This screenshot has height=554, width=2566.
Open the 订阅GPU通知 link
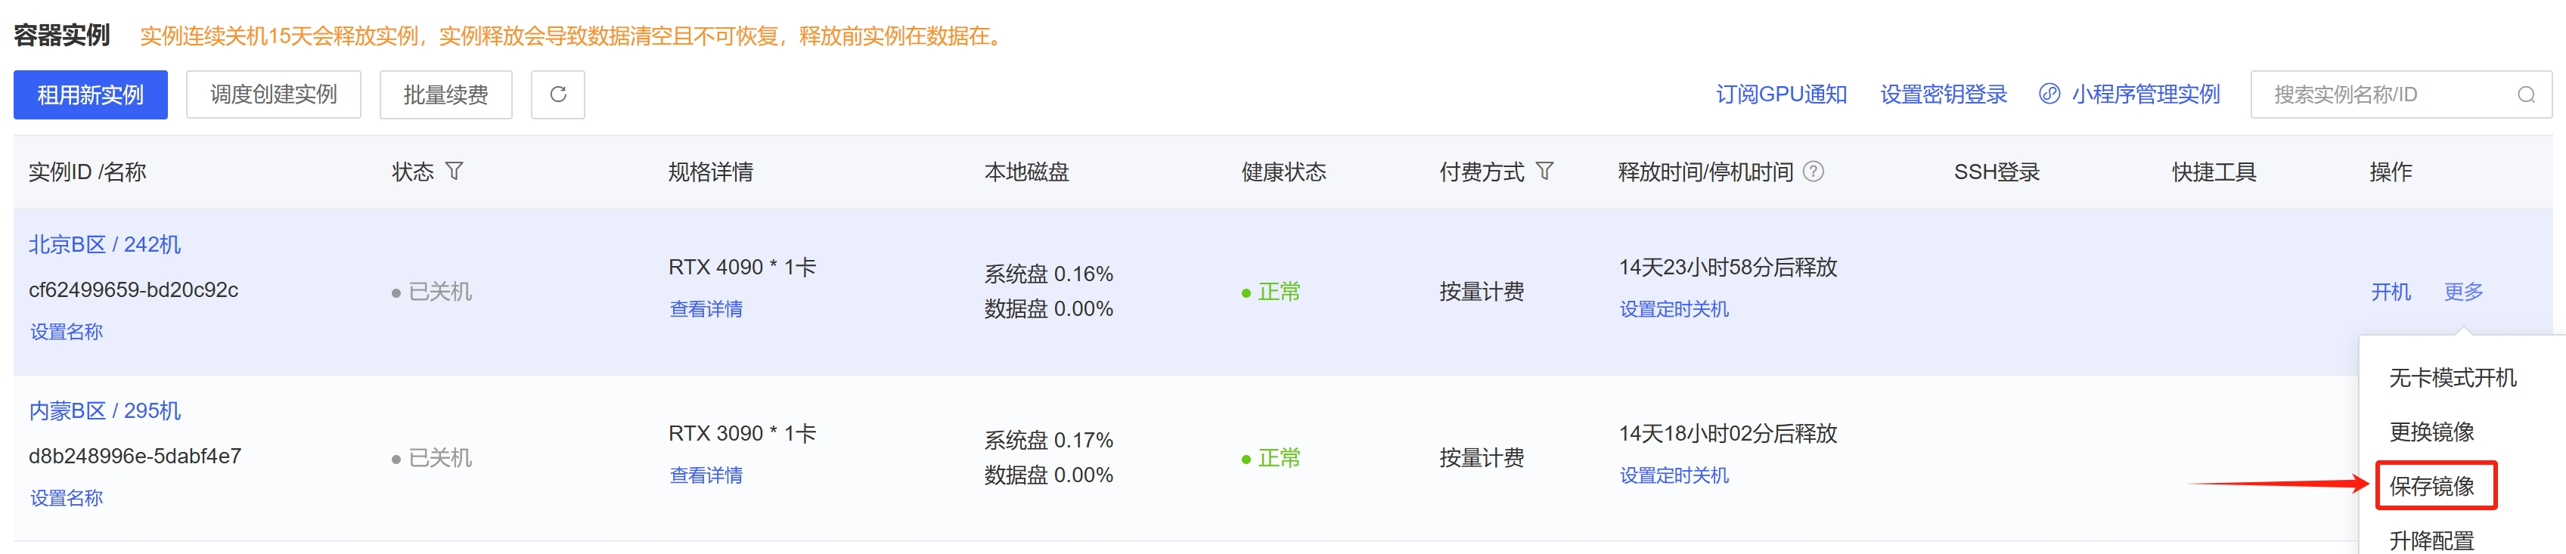click(x=1781, y=94)
